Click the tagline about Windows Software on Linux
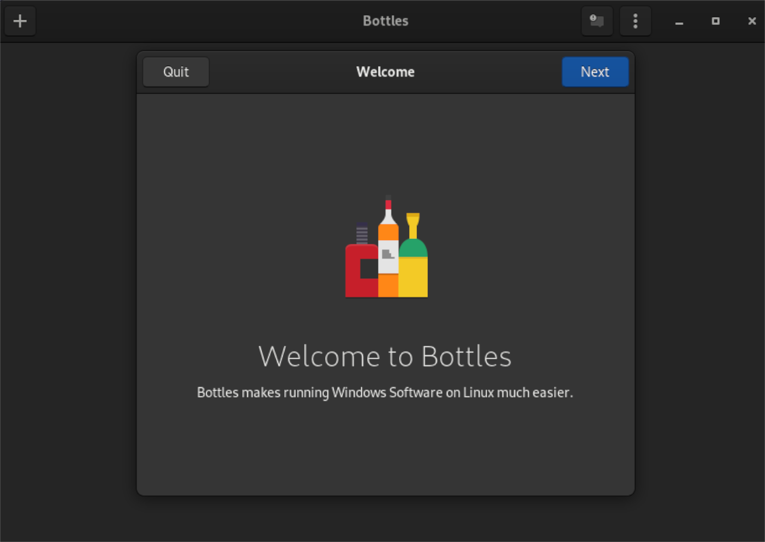765x542 pixels. click(385, 392)
